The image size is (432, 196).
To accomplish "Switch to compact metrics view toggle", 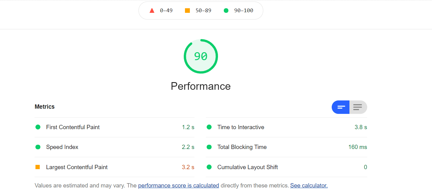I will click(x=341, y=107).
